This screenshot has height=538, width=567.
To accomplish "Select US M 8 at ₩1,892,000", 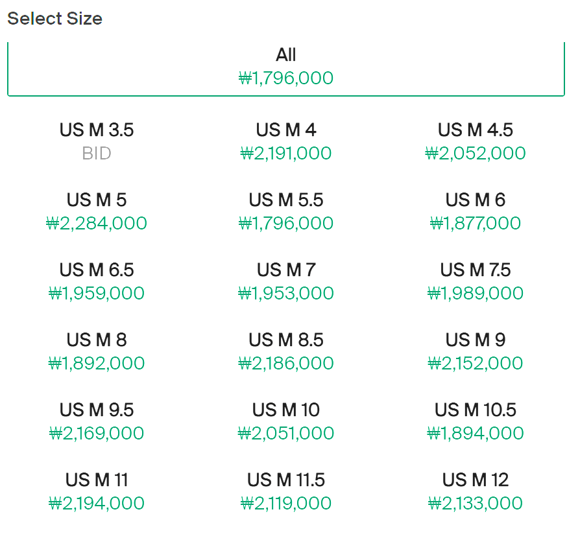I will pyautogui.click(x=97, y=351).
